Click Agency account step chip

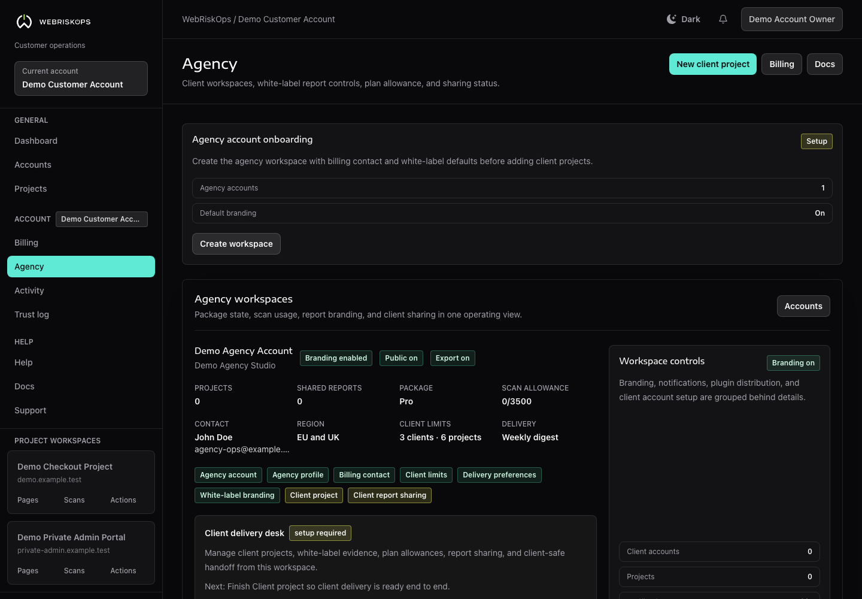pyautogui.click(x=228, y=475)
